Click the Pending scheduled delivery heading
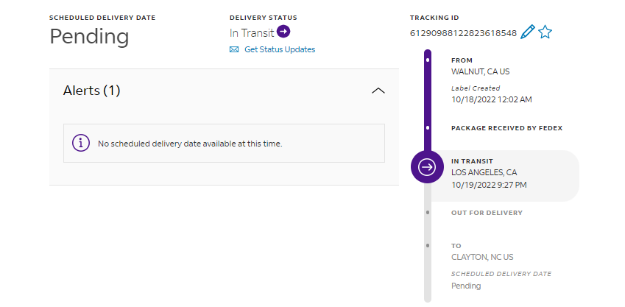This screenshot has height=307, width=625. click(89, 36)
